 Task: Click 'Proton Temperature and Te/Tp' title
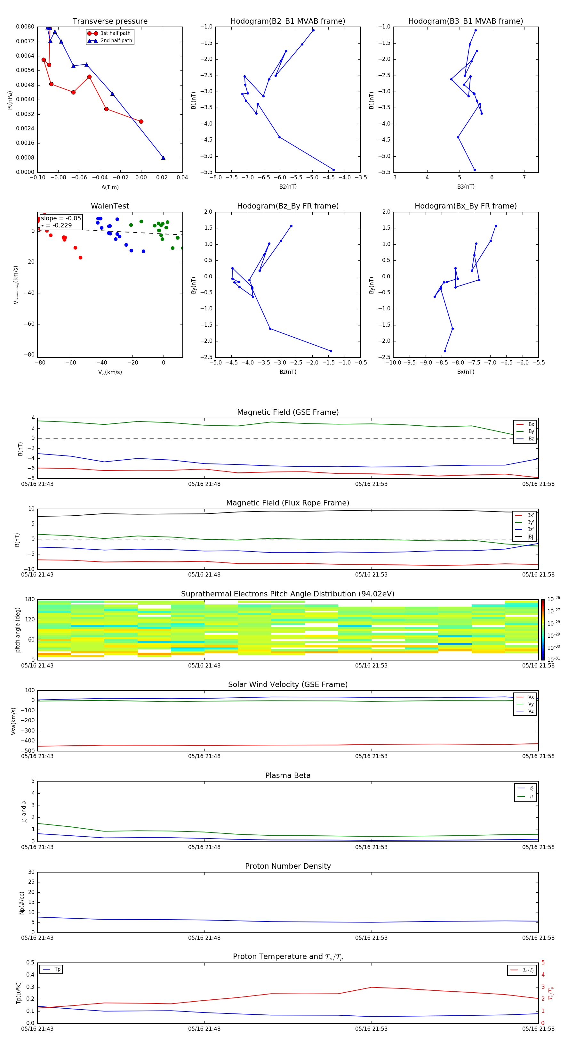tap(288, 956)
